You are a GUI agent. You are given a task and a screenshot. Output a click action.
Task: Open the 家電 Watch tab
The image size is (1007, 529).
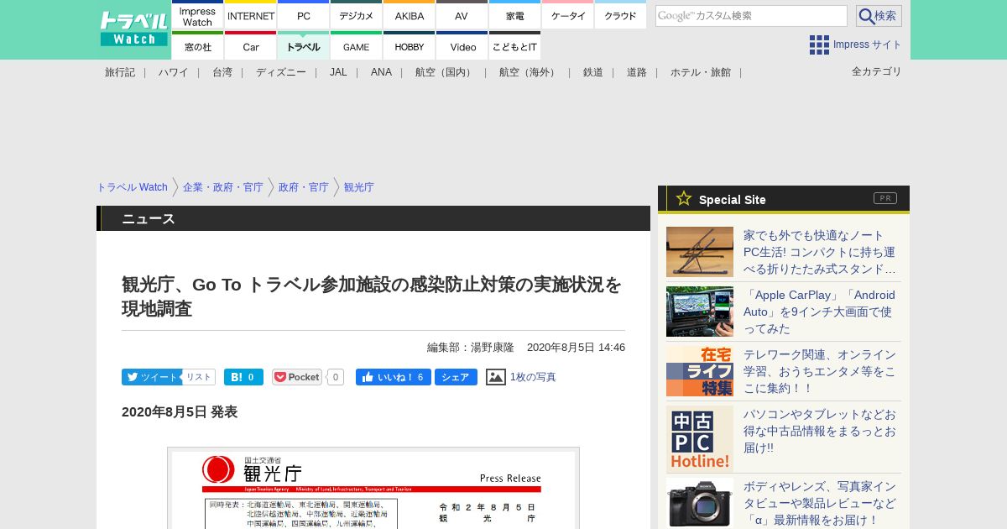coord(514,15)
